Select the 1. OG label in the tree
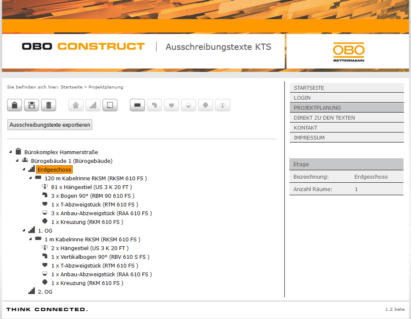This screenshot has width=411, height=319. pos(45,231)
